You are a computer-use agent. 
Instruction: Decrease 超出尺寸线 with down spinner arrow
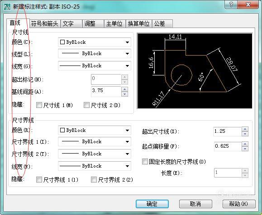click(x=245, y=134)
